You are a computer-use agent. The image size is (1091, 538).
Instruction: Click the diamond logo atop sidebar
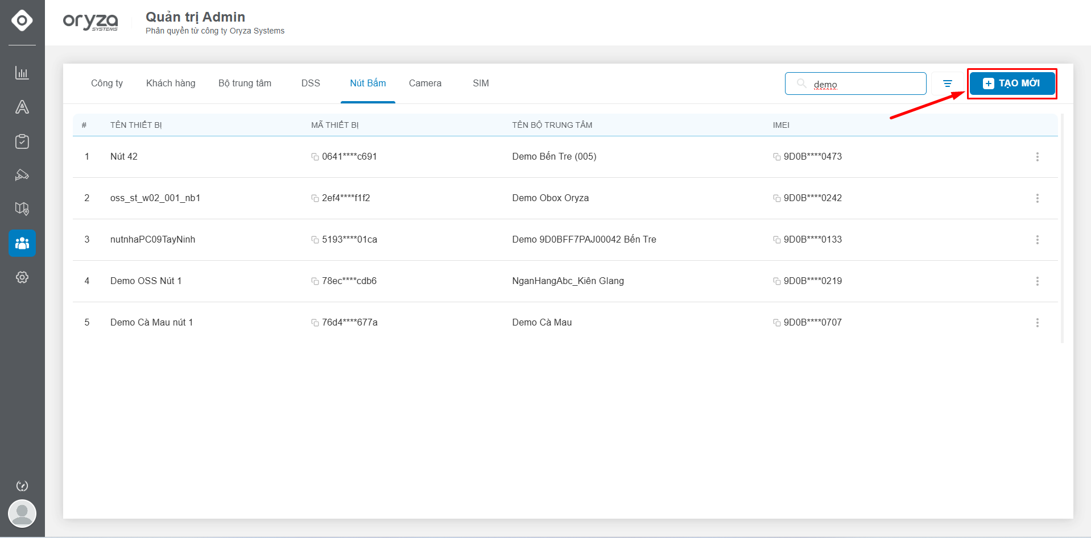click(22, 20)
